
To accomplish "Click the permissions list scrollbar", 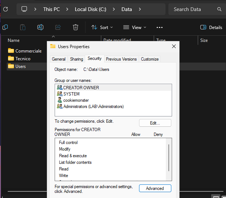I will 169,158.
